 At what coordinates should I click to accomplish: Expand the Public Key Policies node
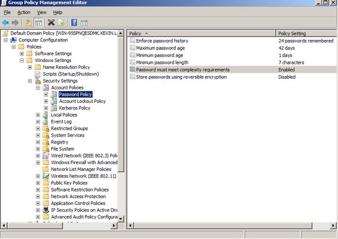pyautogui.click(x=38, y=183)
